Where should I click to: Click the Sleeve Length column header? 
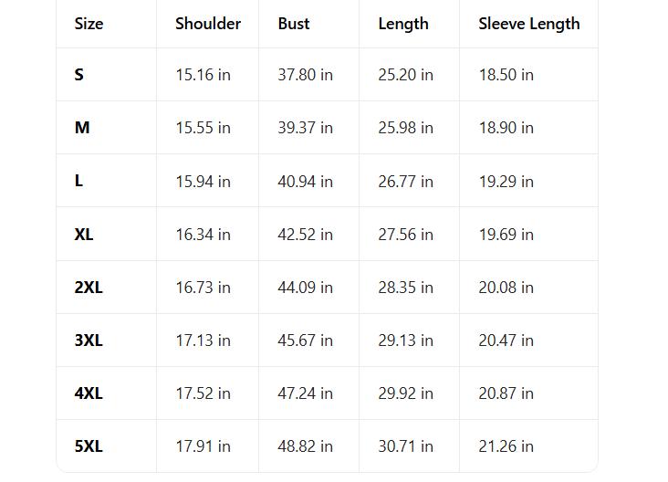(529, 24)
